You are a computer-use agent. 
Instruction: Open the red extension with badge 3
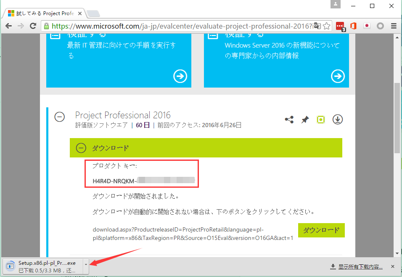click(341, 27)
